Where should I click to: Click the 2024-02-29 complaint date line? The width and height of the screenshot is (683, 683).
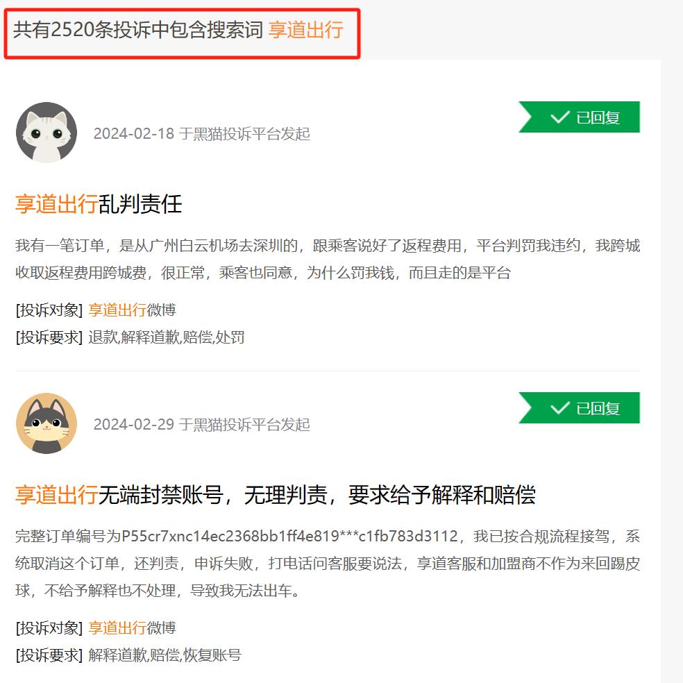point(202,424)
